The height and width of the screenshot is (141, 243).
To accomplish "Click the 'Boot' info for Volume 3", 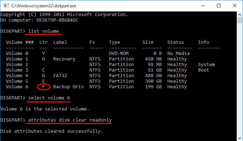I will click(204, 70).
